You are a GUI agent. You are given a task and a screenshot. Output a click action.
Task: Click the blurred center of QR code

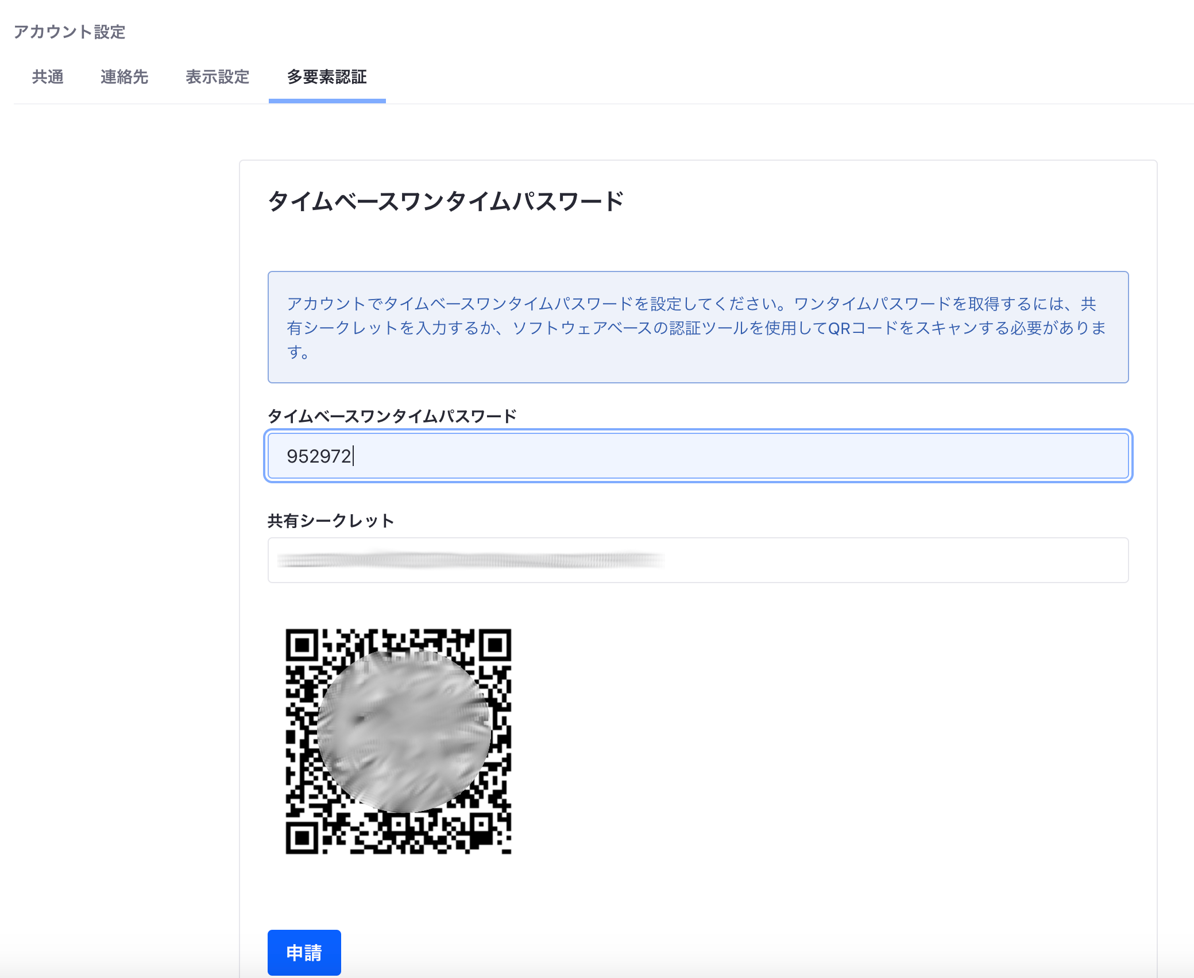pos(404,732)
